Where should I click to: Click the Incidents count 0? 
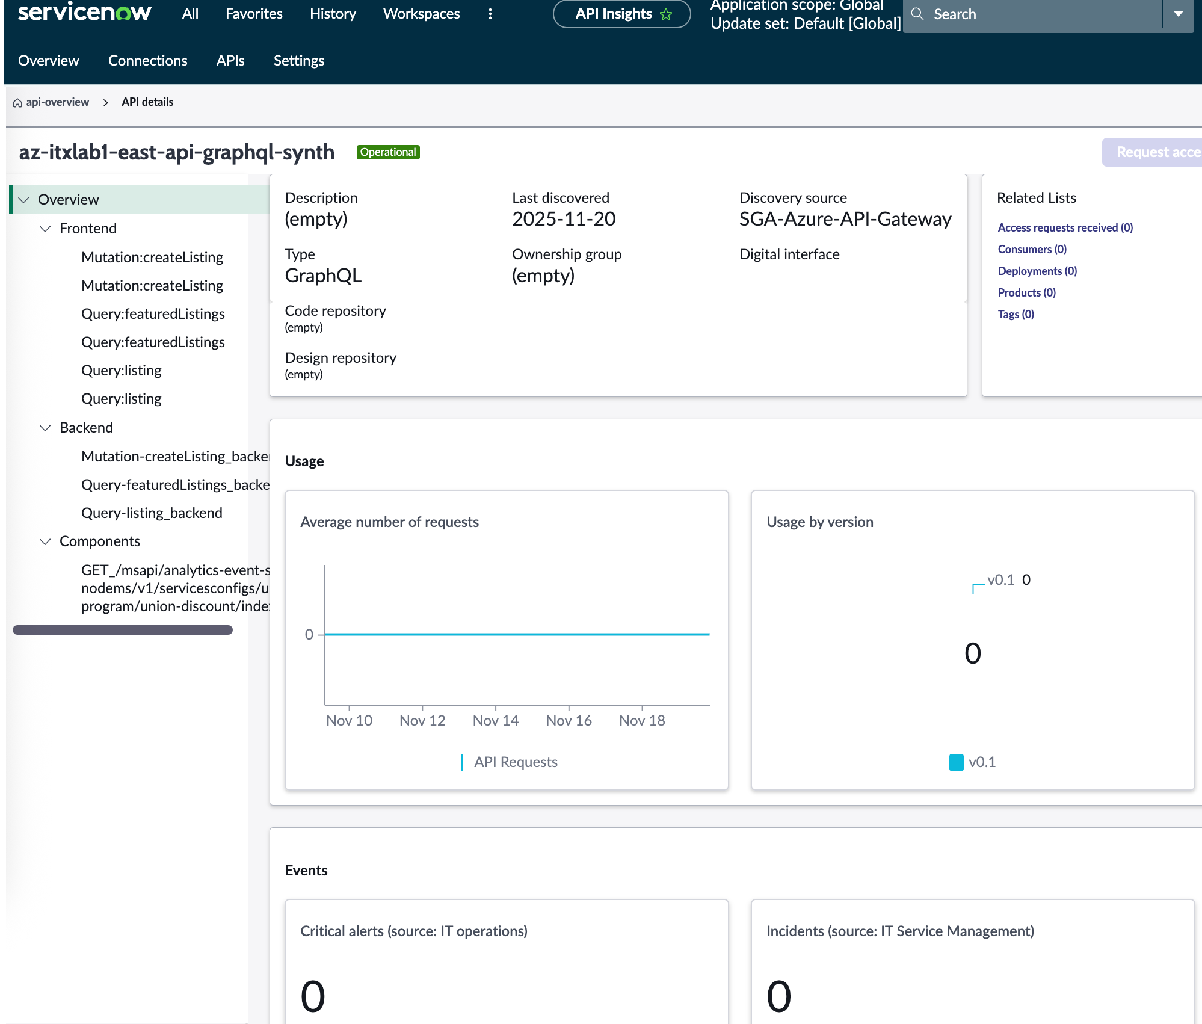click(779, 996)
